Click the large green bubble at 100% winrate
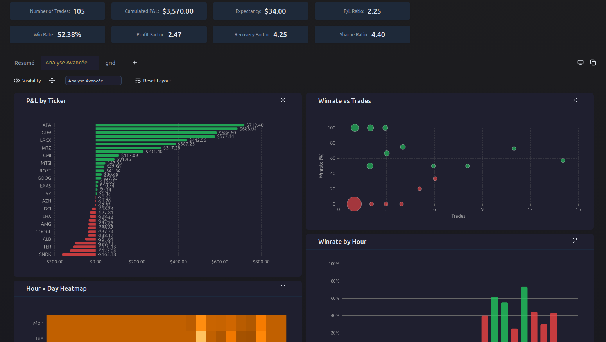This screenshot has width=606, height=342. pyautogui.click(x=355, y=128)
